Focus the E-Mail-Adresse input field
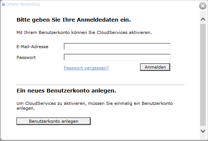The image size is (208, 141). tap(117, 46)
